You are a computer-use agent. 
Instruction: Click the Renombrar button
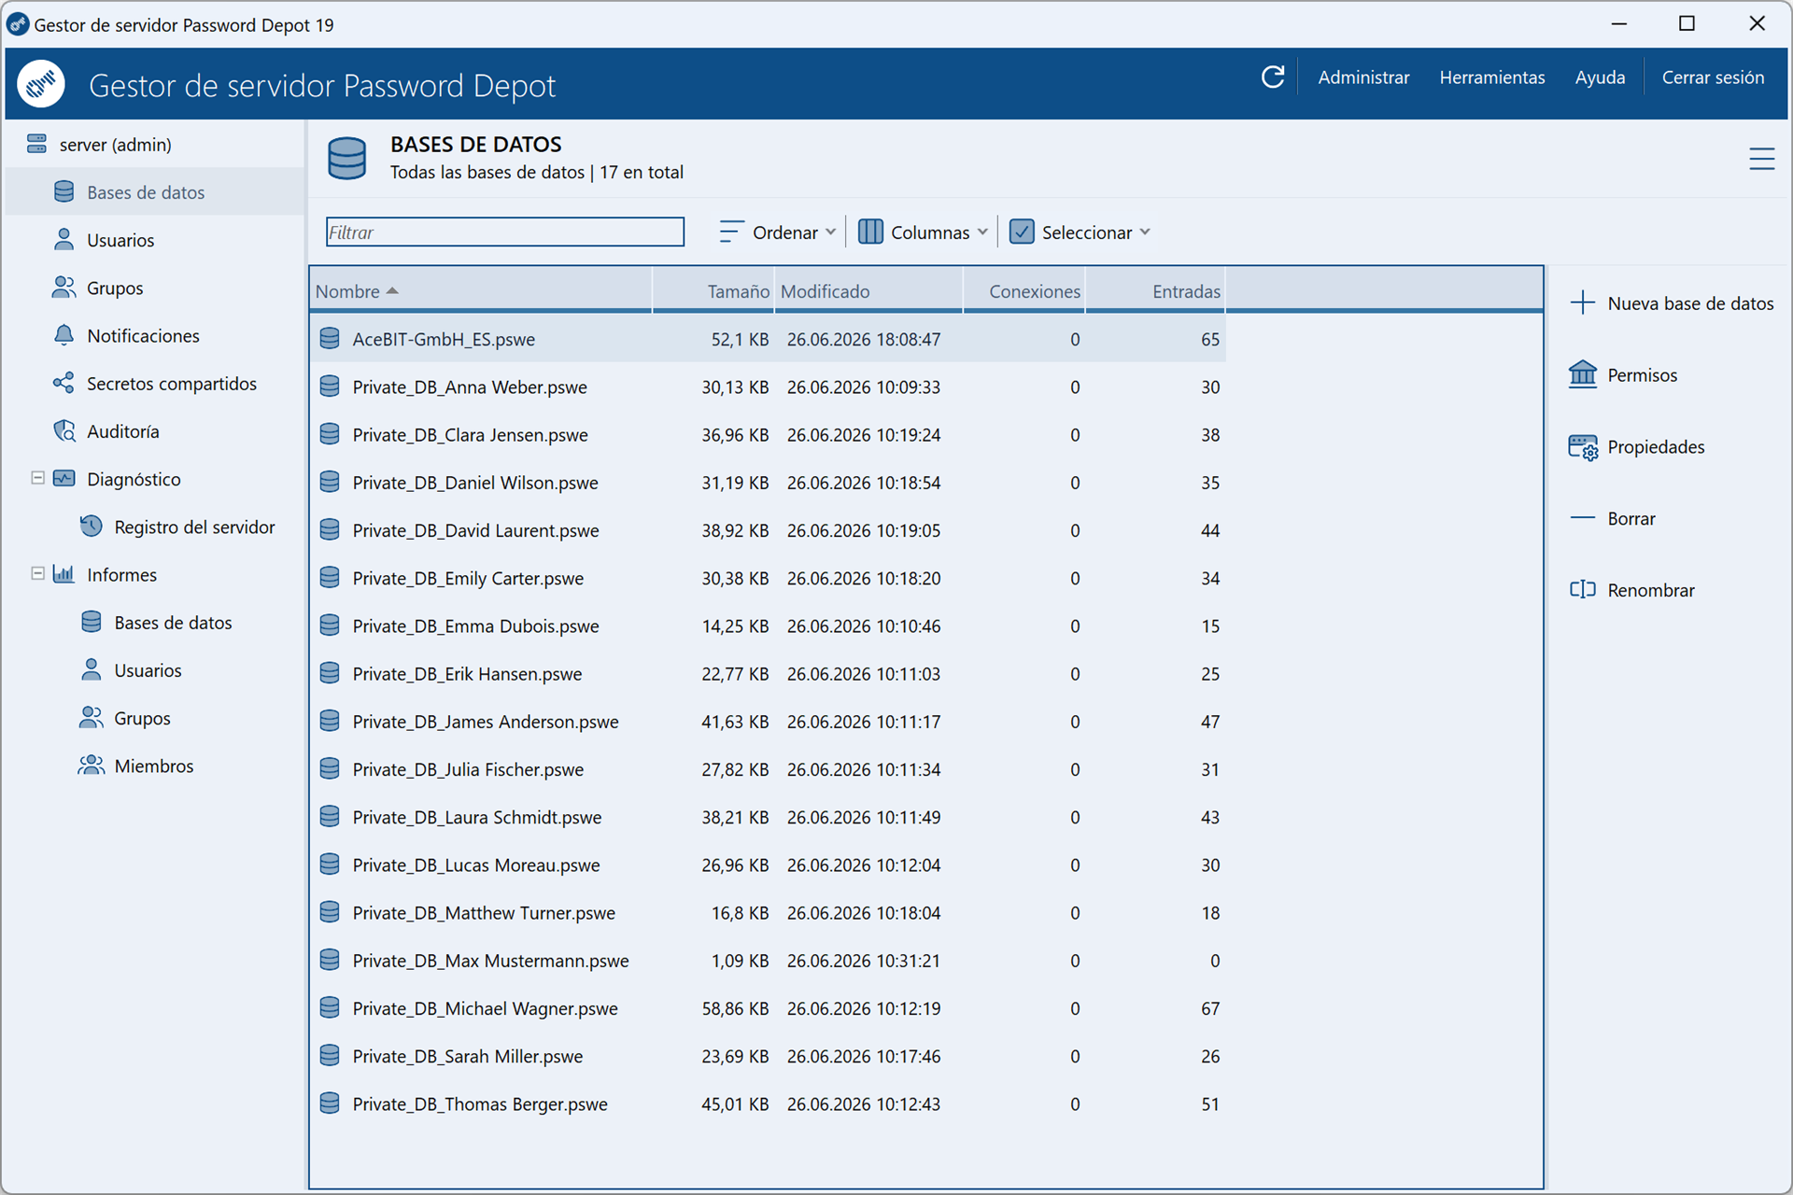click(x=1631, y=590)
